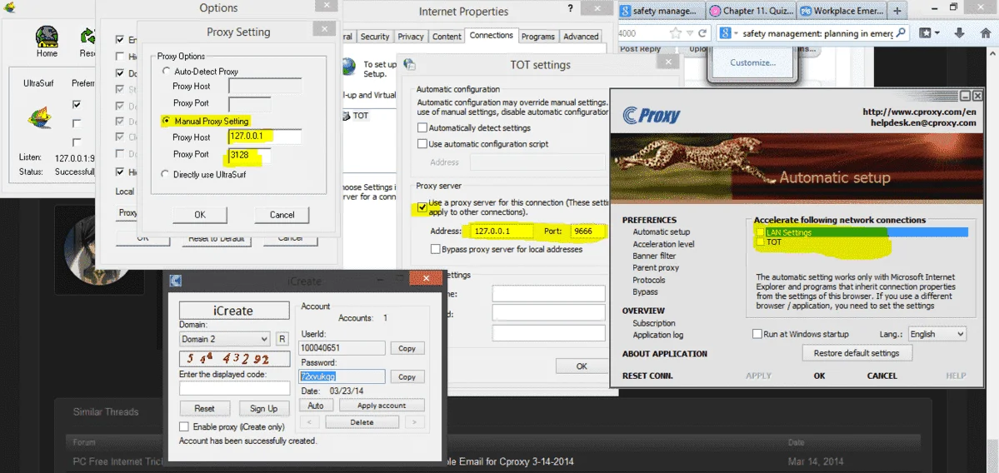Open a new browser tab with plus icon
Image resolution: width=999 pixels, height=473 pixels.
pos(897,11)
